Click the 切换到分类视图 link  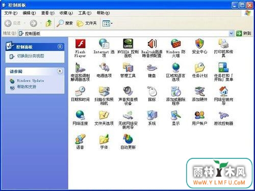(31, 56)
